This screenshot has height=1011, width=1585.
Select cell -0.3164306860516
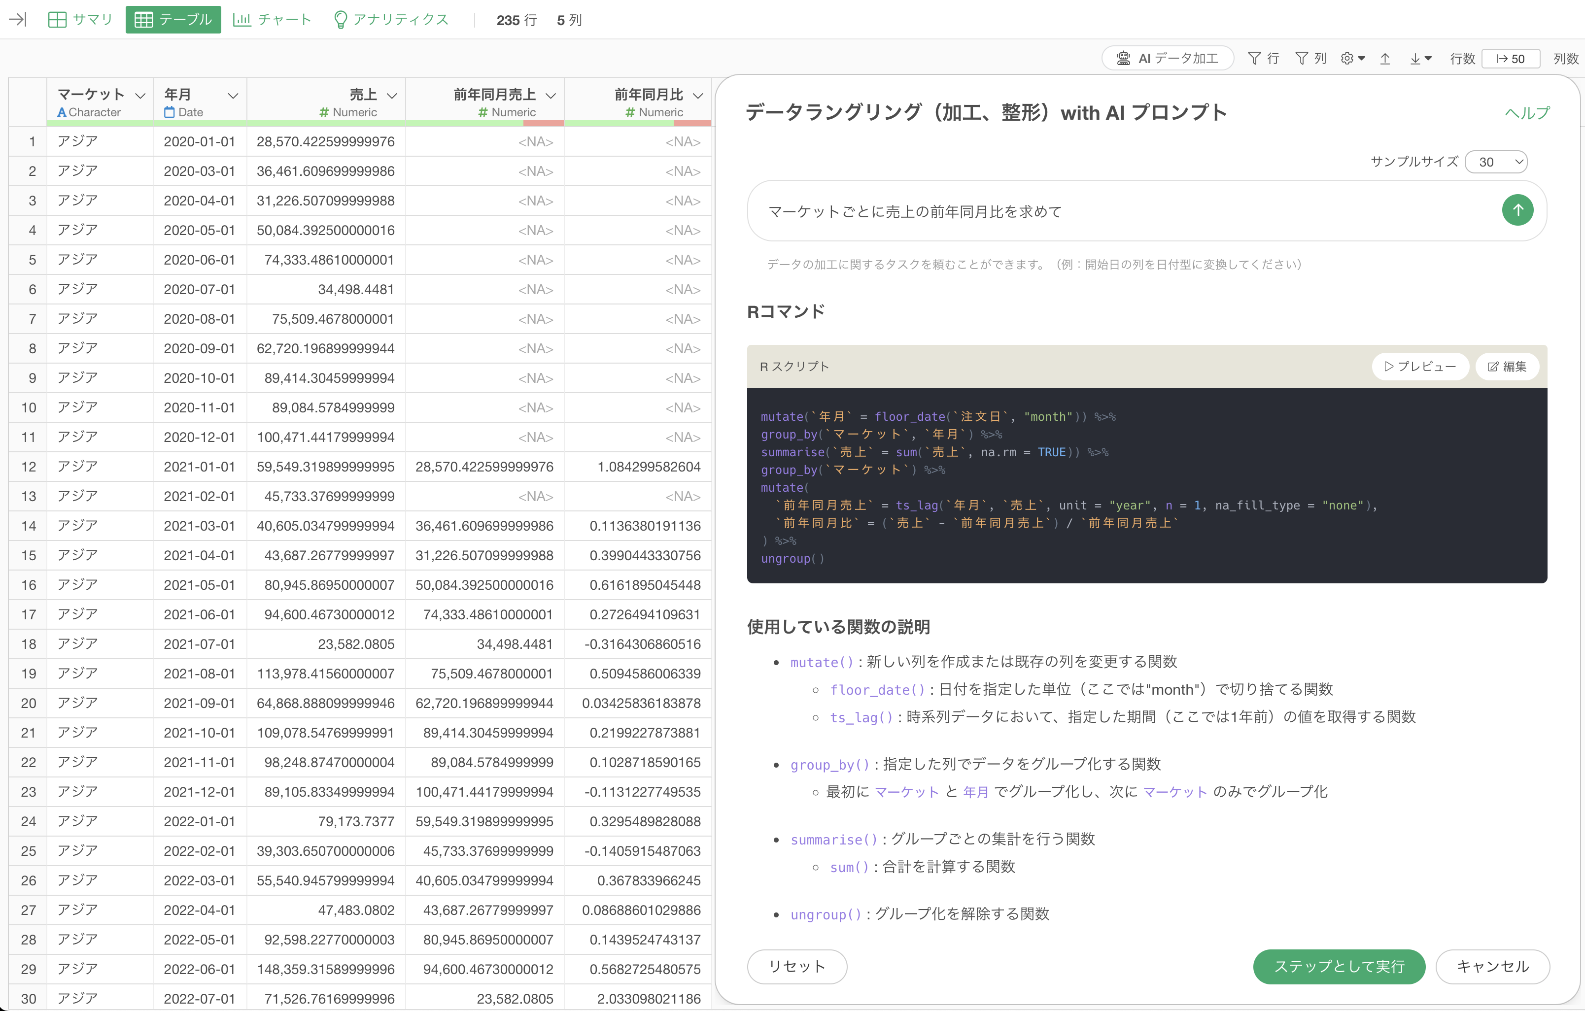[x=638, y=644]
